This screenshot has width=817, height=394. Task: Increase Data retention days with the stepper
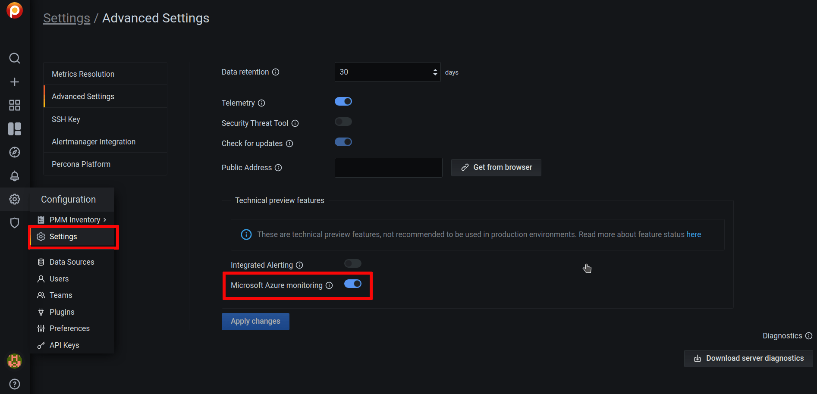click(435, 69)
